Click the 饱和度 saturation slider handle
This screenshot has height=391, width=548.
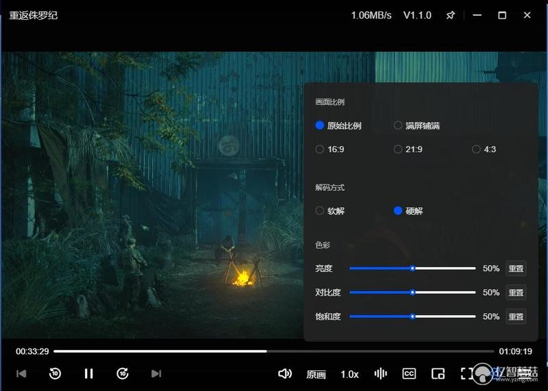pyautogui.click(x=412, y=316)
